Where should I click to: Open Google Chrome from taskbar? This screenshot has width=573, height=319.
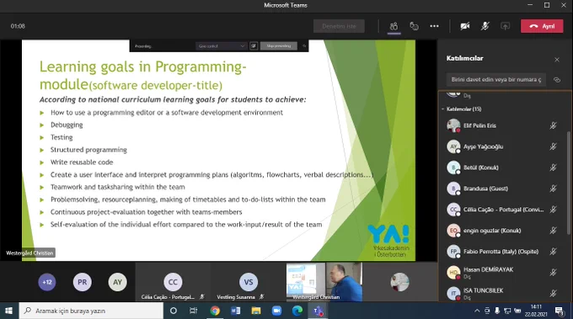[x=215, y=311]
